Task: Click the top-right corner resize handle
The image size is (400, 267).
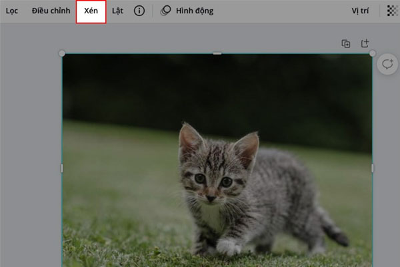Action: [372, 53]
